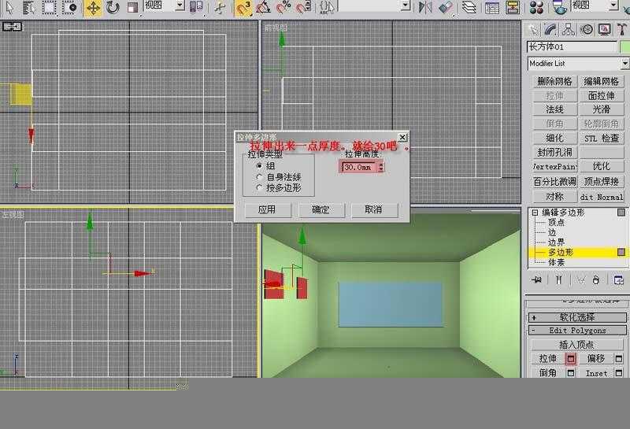
Task: Click the 光滑 modifier button
Action: point(602,109)
